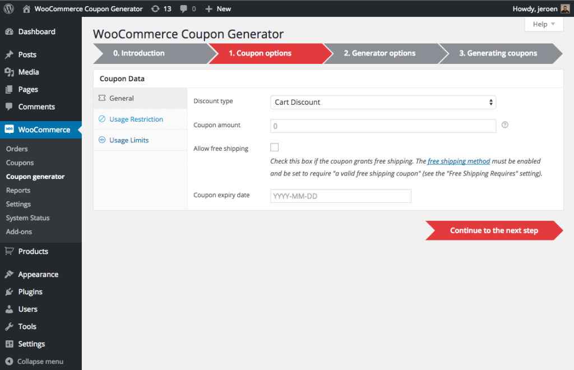This screenshot has height=370, width=574.
Task: Click the user avatar next to Howdy, jeroen
Action: [566, 8]
